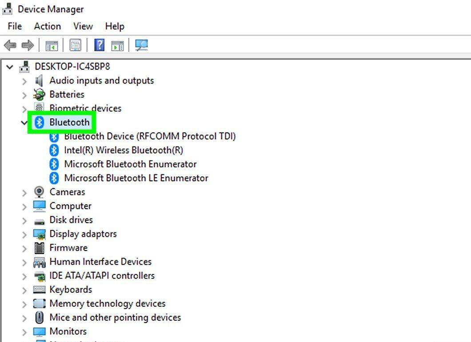The image size is (471, 342).
Task: Select the Display adaptors label
Action: [83, 234]
